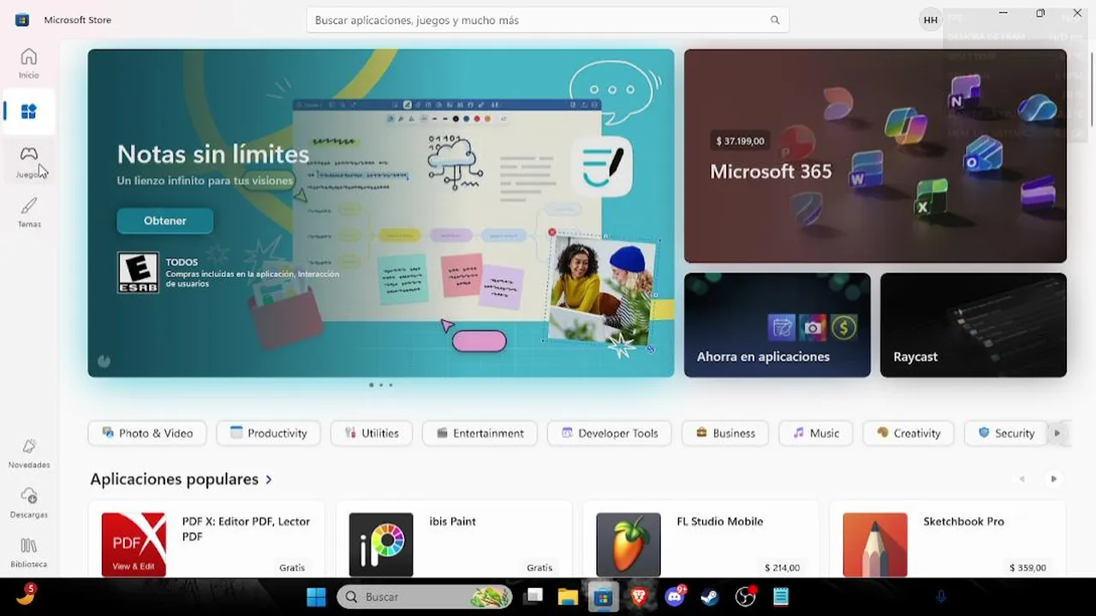Click the $ 214,00 price of FL Studio Mobile
The image size is (1096, 616).
[x=782, y=567]
